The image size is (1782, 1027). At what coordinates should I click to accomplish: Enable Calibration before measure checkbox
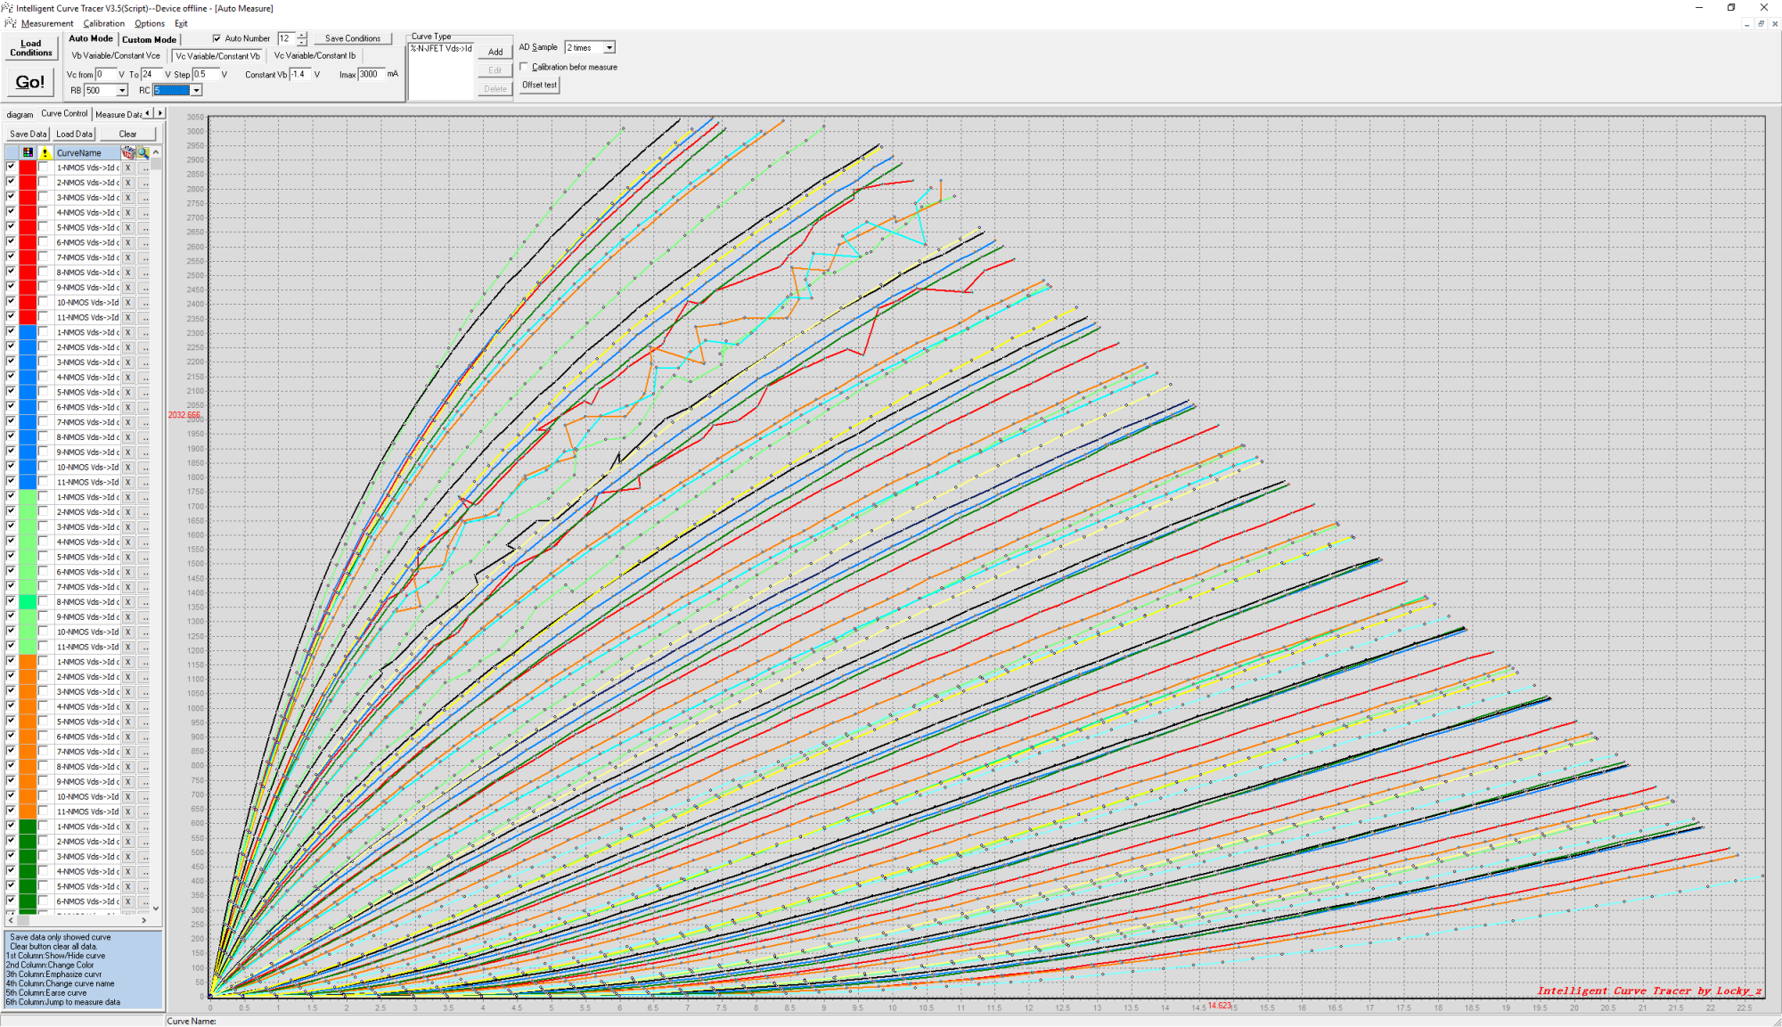524,67
